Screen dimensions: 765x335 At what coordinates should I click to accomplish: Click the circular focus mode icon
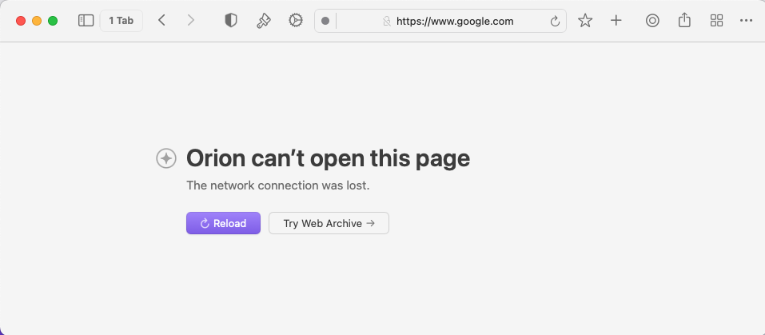pyautogui.click(x=652, y=21)
